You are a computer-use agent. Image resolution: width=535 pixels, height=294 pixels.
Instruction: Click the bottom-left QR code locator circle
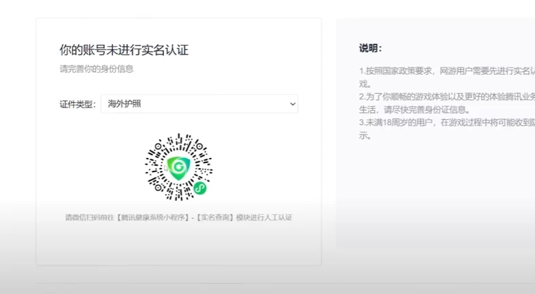coord(158,187)
